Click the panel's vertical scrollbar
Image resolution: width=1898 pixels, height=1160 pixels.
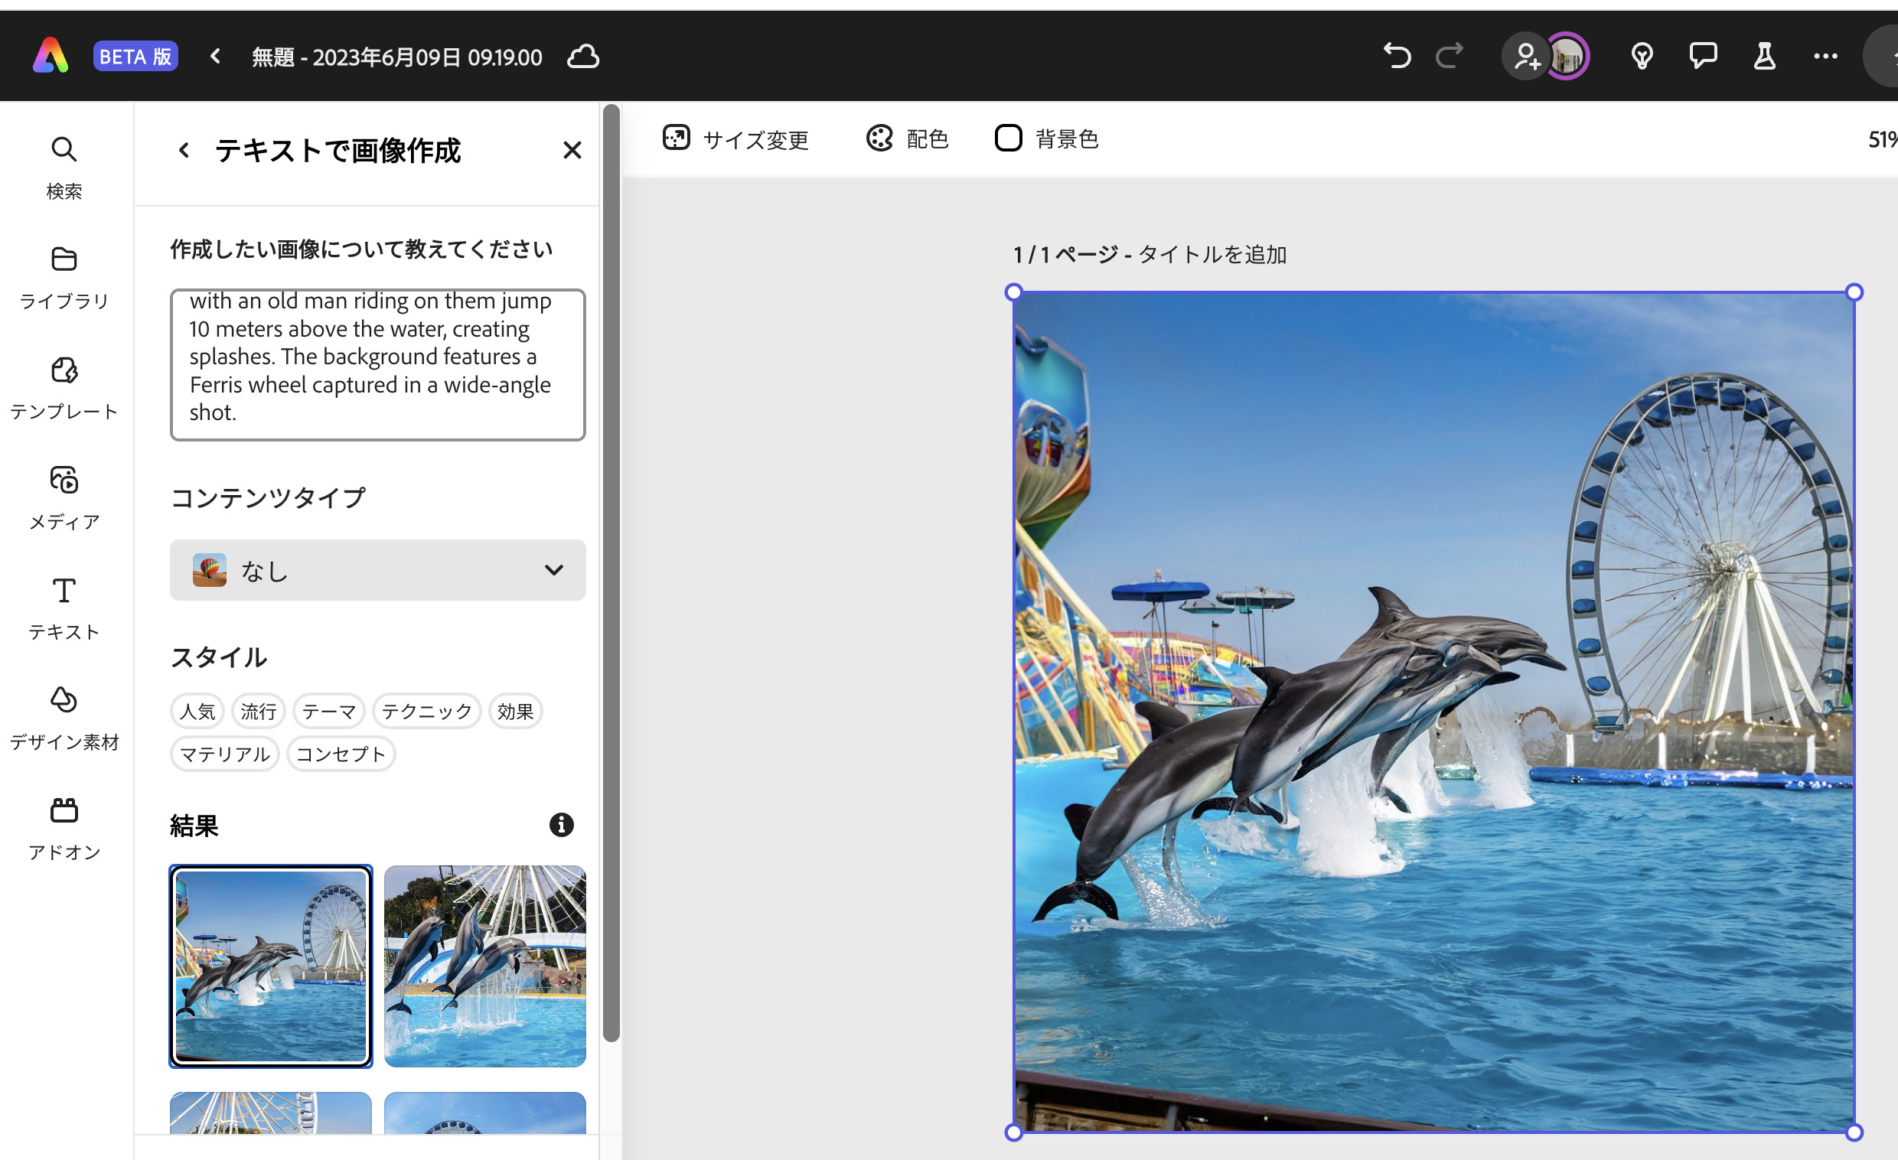(611, 573)
